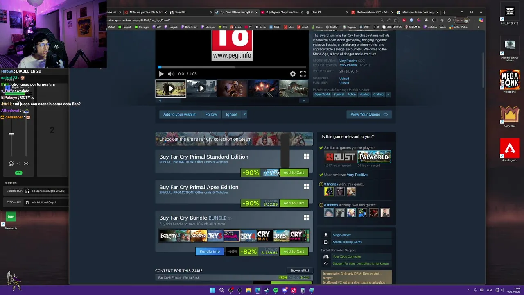Open Windows Start menu

(212, 290)
